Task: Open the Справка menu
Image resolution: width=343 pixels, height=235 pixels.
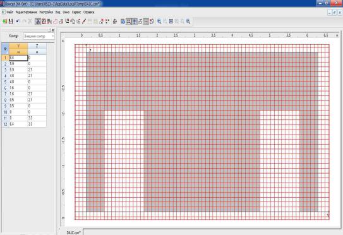Action: click(89, 12)
